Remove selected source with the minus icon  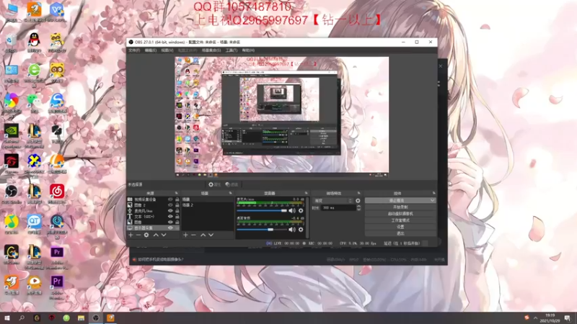tap(138, 235)
